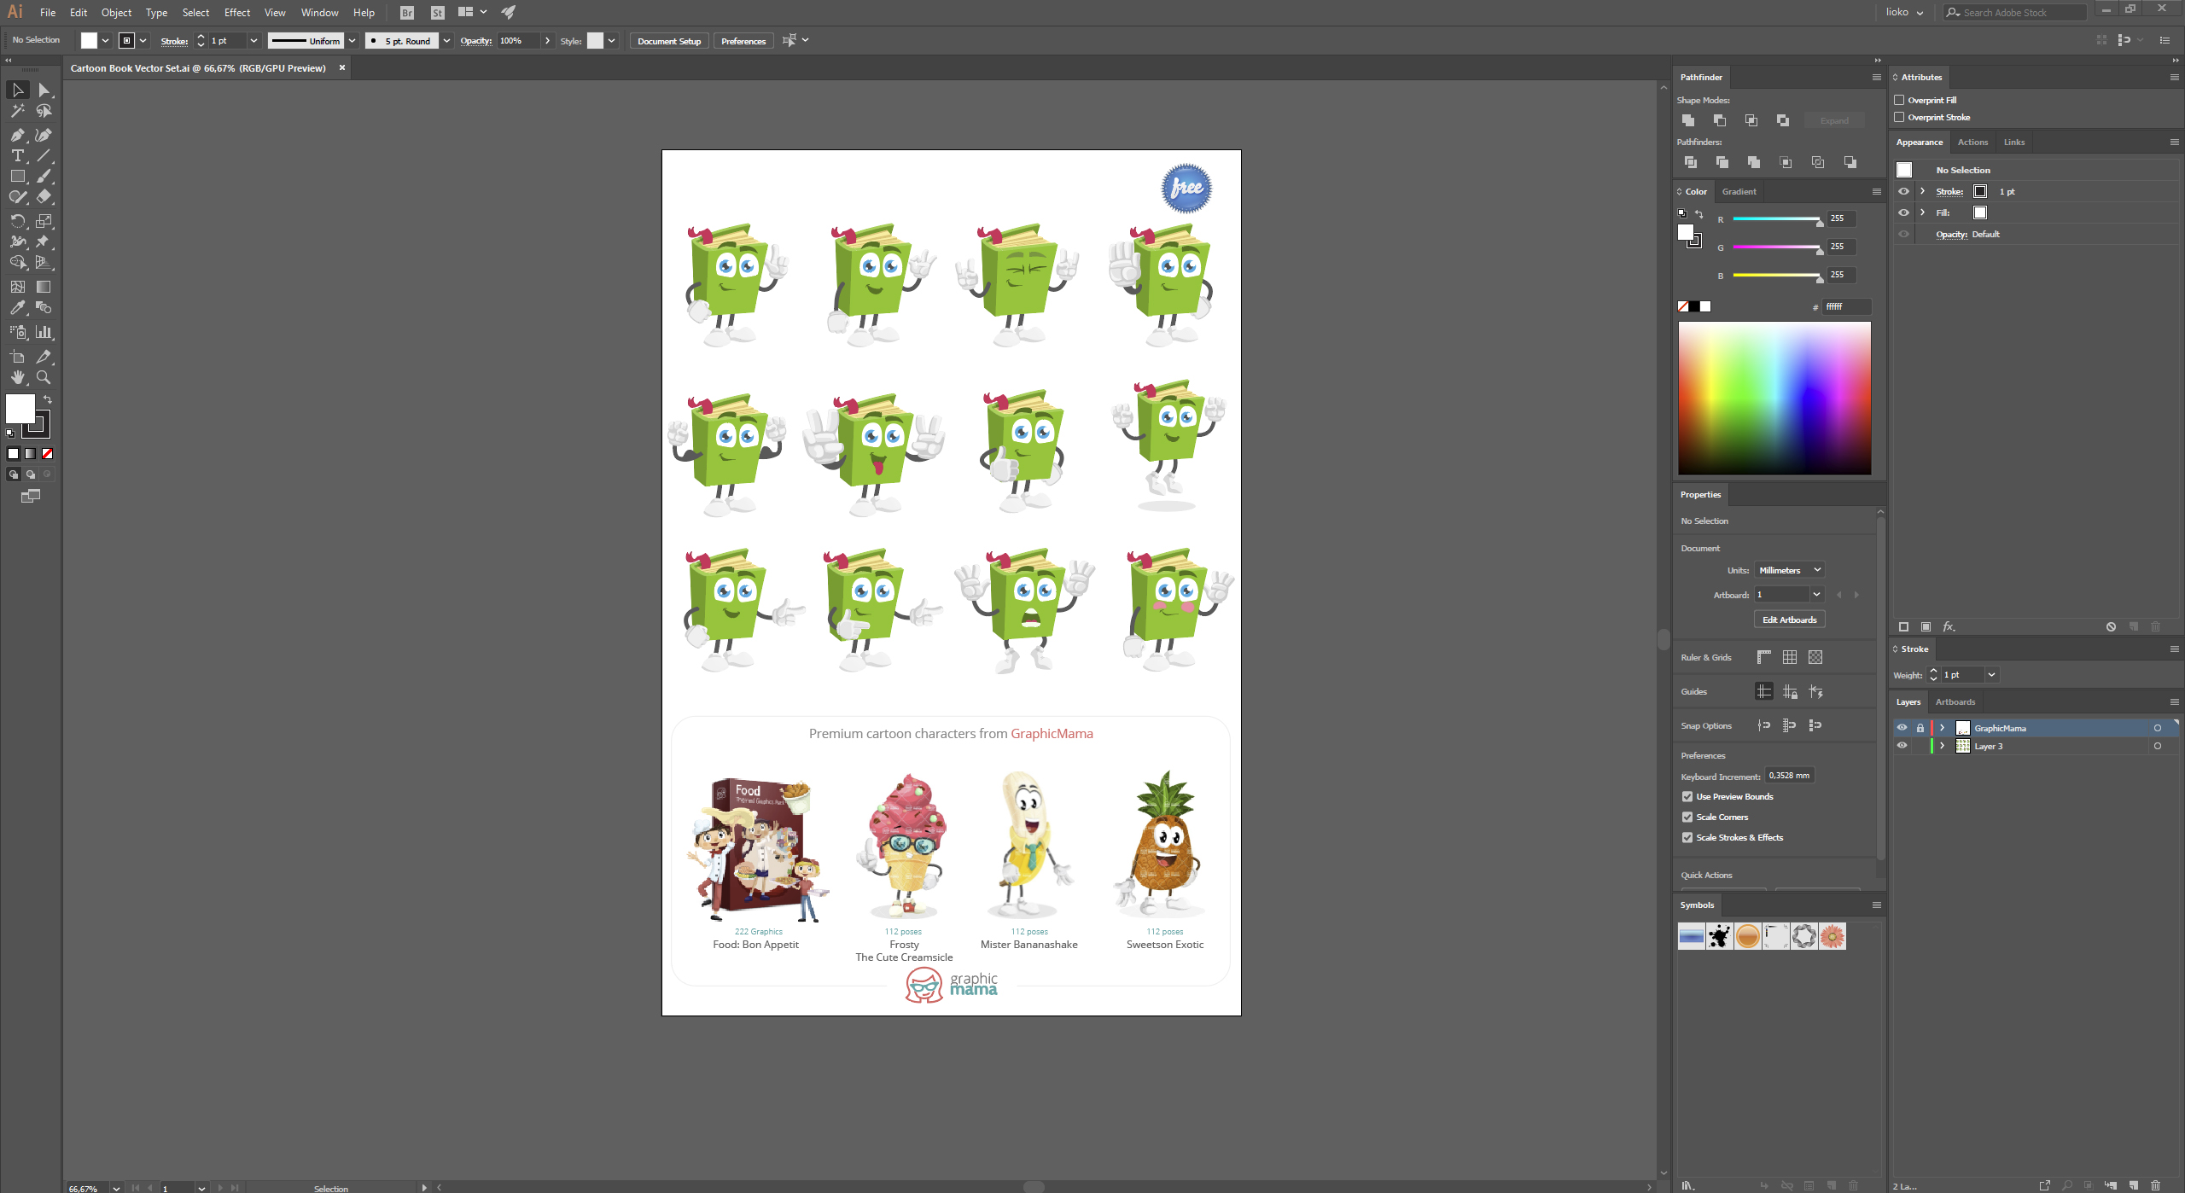Enable Scale Strokes & Effects checkbox
Screen dimensions: 2185x1193
click(1688, 837)
